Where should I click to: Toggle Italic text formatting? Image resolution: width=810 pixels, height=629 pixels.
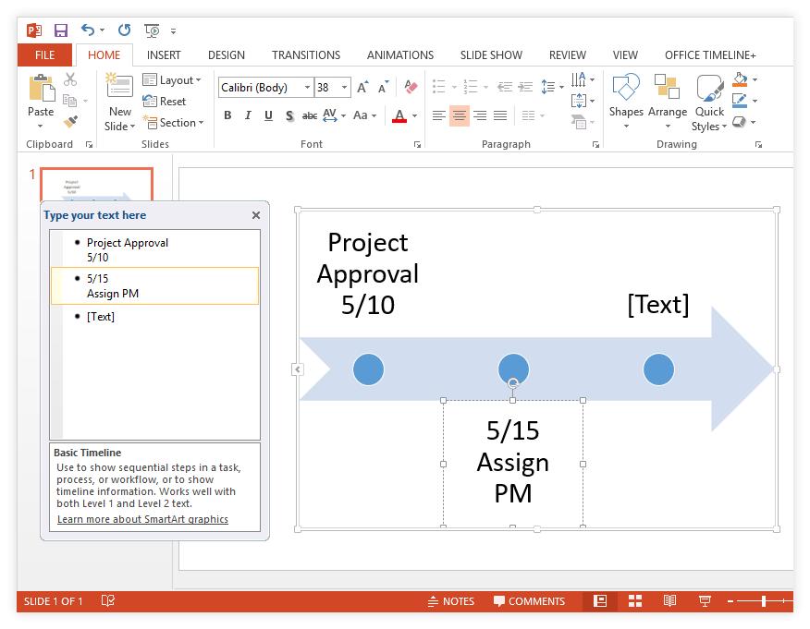click(248, 115)
